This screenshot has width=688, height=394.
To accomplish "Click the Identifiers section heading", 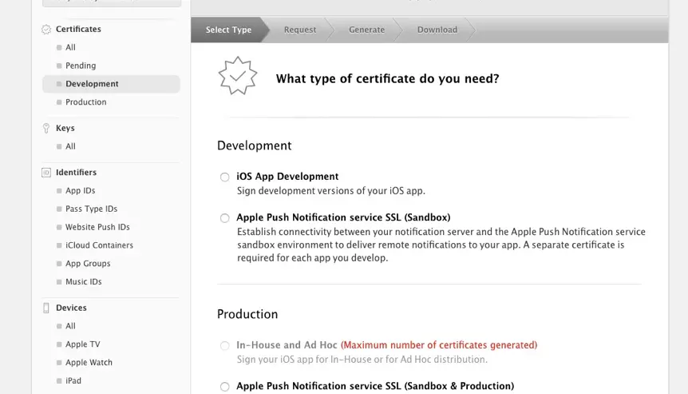I will 76,172.
